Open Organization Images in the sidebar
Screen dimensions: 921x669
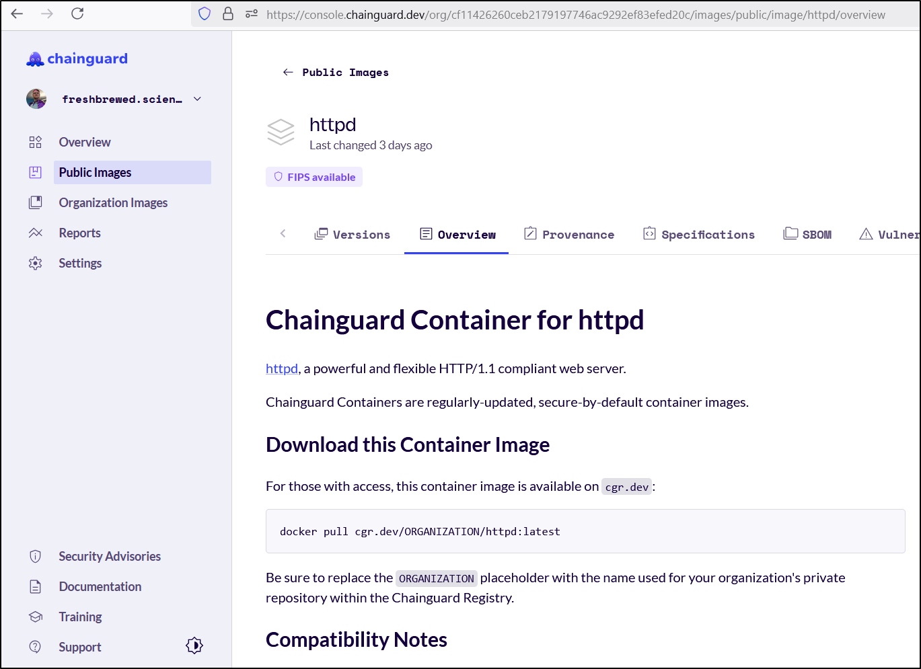113,202
